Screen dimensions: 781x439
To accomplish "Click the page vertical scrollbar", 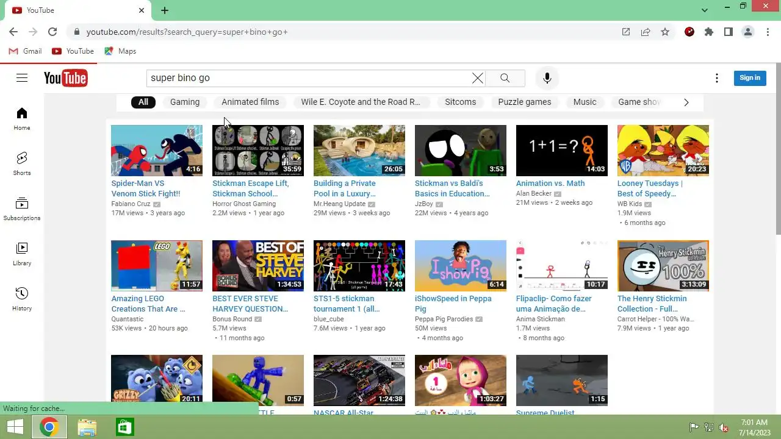I will click(x=777, y=148).
